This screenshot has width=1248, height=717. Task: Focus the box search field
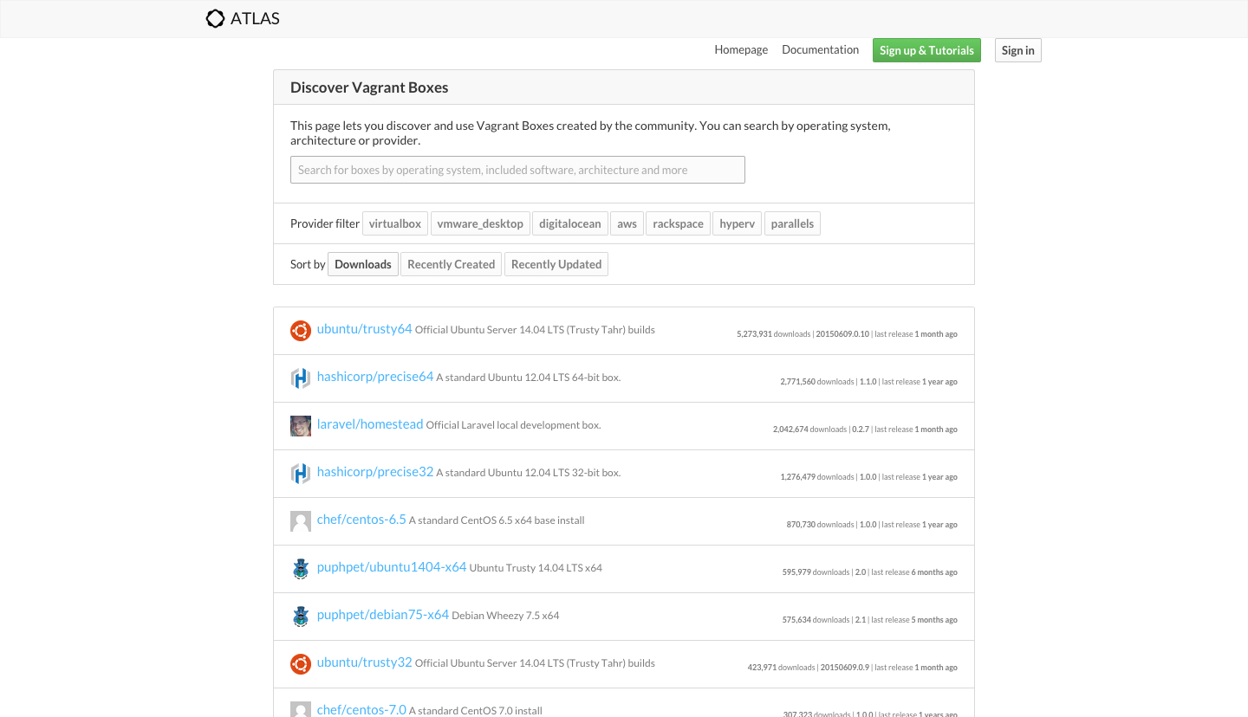(x=517, y=170)
